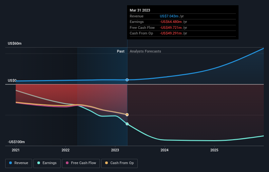
Task: Click the Past region label
Action: point(121,52)
